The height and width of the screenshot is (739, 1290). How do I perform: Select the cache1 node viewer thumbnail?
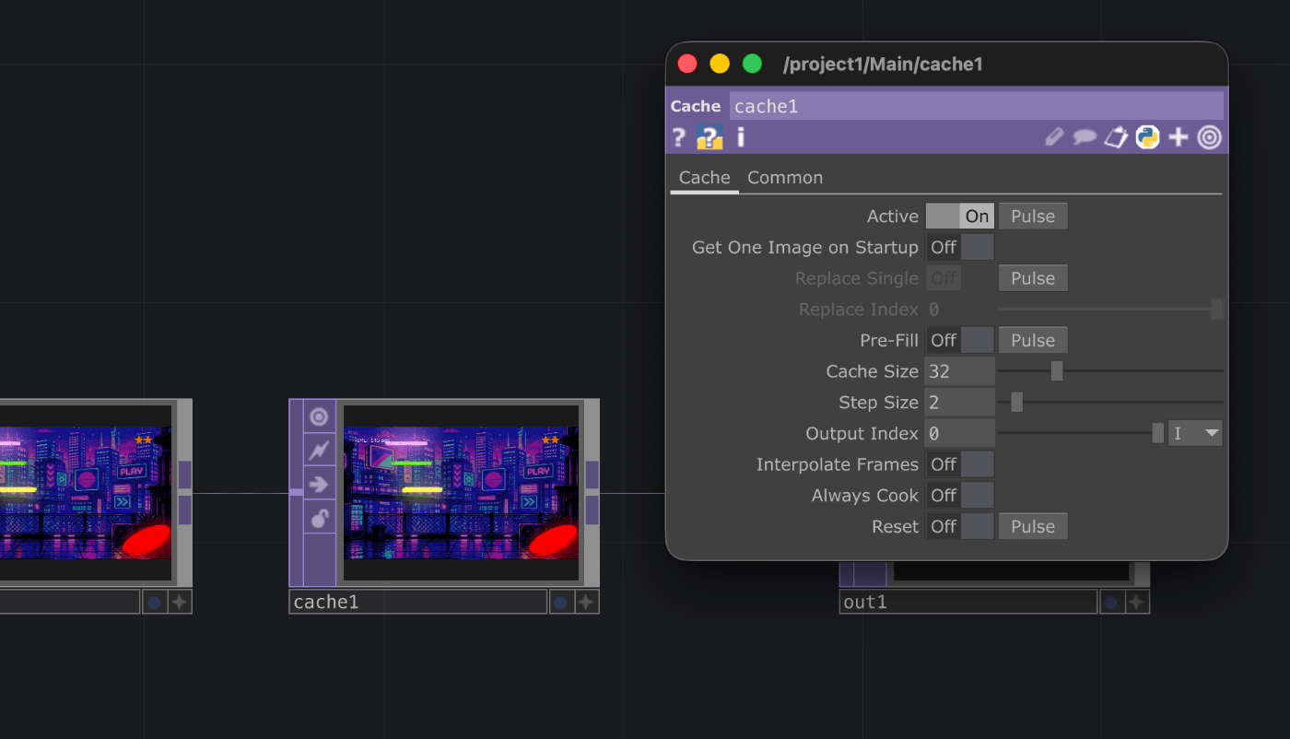(x=461, y=493)
